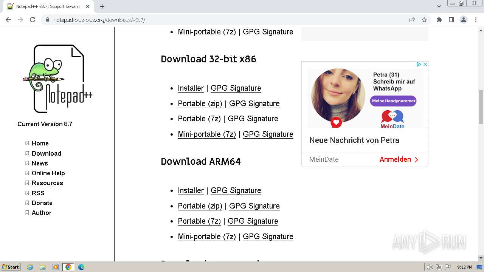Open the volume speaker tray icon
The width and height of the screenshot is (484, 272).
[430, 267]
